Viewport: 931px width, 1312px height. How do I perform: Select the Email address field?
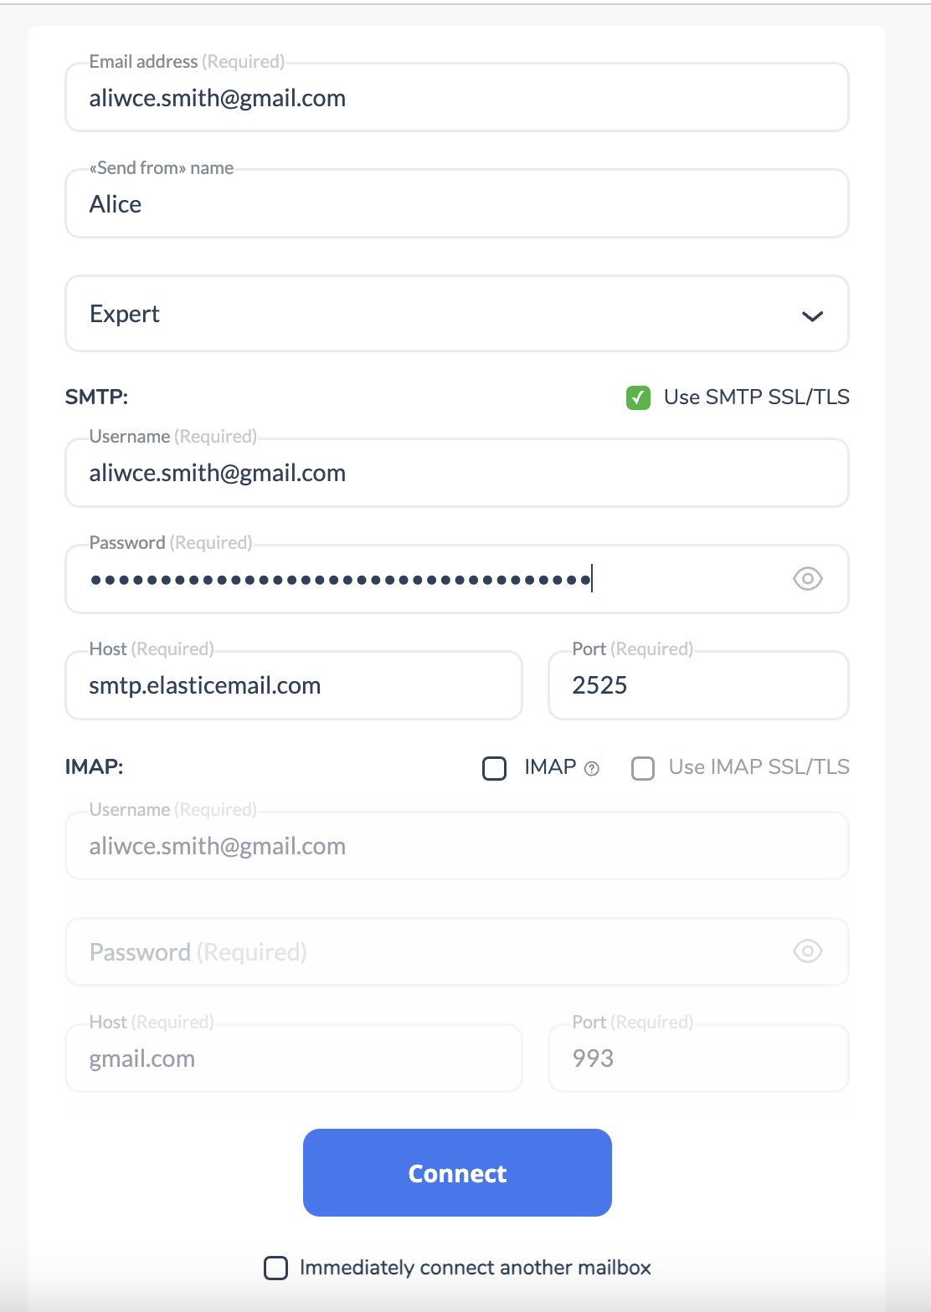pyautogui.click(x=457, y=98)
